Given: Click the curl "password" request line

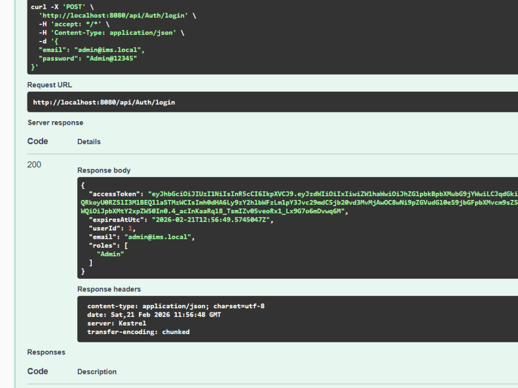Looking at the screenshot, I should [x=88, y=59].
